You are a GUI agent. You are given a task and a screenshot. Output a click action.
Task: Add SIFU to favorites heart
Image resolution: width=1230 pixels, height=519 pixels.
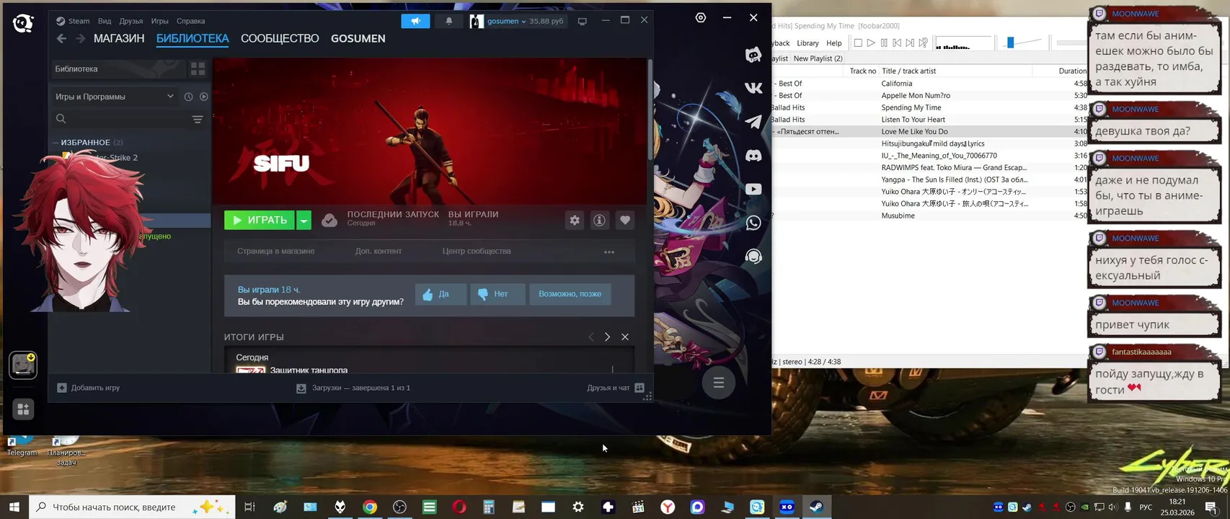(x=625, y=220)
